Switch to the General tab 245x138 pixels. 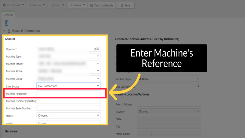click(x=8, y=15)
